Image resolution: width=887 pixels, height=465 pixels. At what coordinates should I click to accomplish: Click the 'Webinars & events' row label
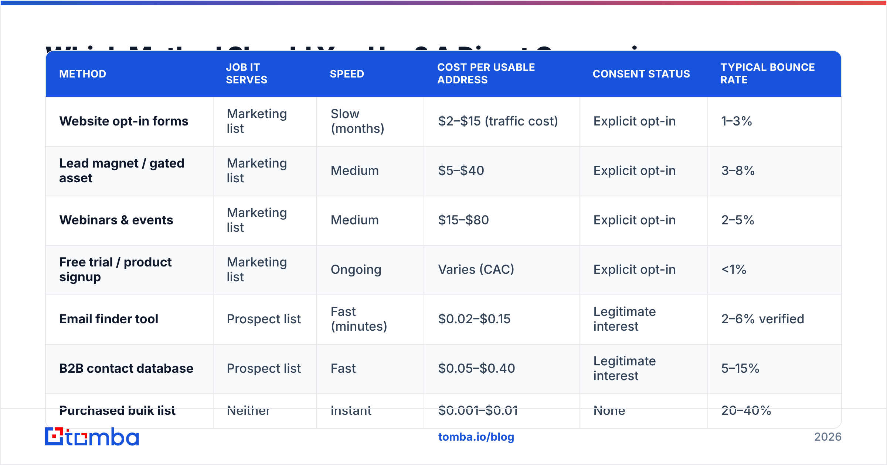(x=116, y=220)
